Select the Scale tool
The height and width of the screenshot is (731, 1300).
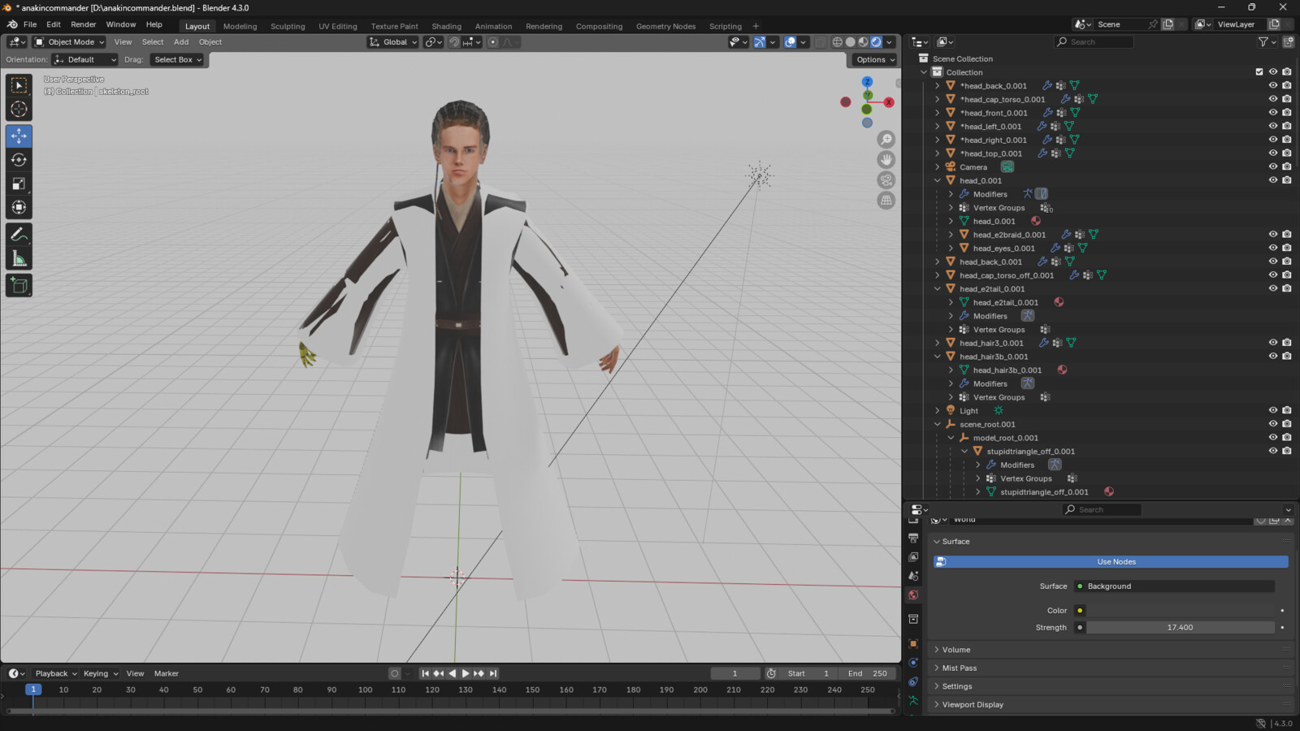tap(19, 184)
